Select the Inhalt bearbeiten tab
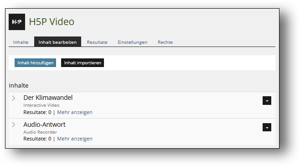The height and width of the screenshot is (166, 300). tap(57, 42)
